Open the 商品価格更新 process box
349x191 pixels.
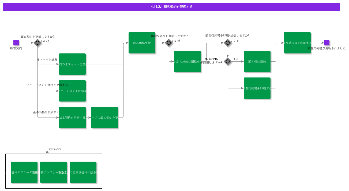[142, 43]
